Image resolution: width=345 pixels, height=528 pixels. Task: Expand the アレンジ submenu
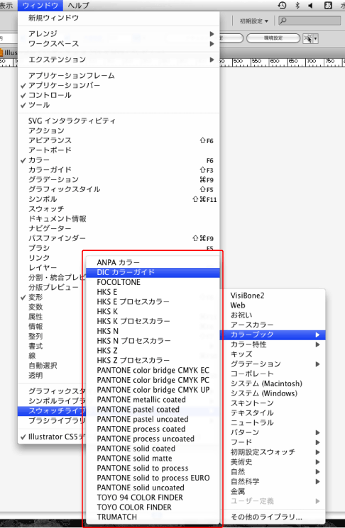coord(119,34)
